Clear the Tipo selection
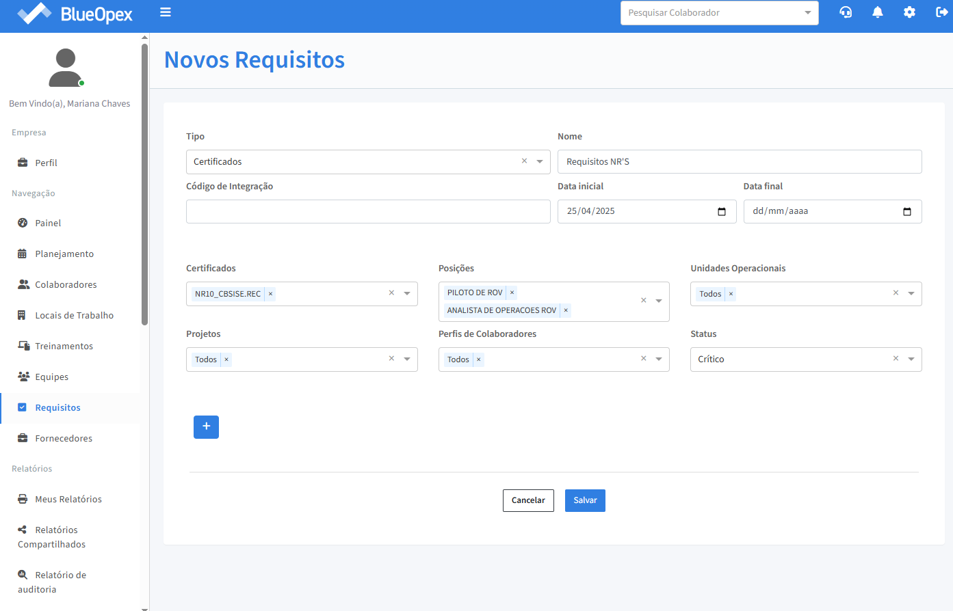 (525, 161)
